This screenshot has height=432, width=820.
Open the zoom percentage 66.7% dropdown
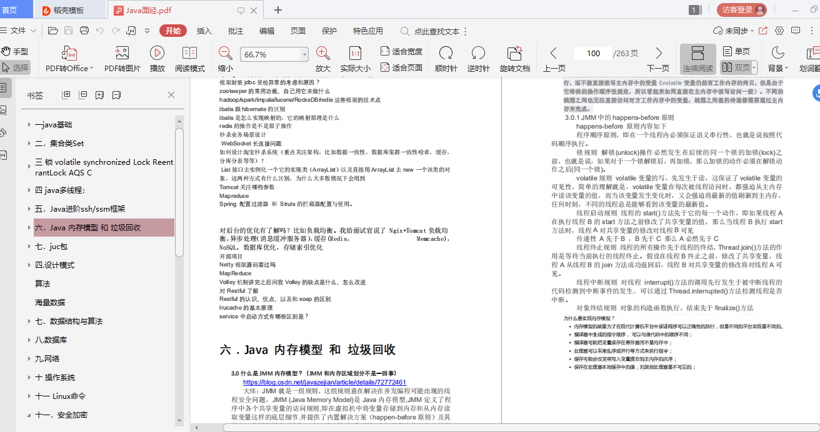click(305, 55)
